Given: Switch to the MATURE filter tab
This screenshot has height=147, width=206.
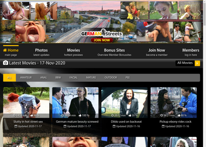Looking at the screenshot, I should [91, 78].
